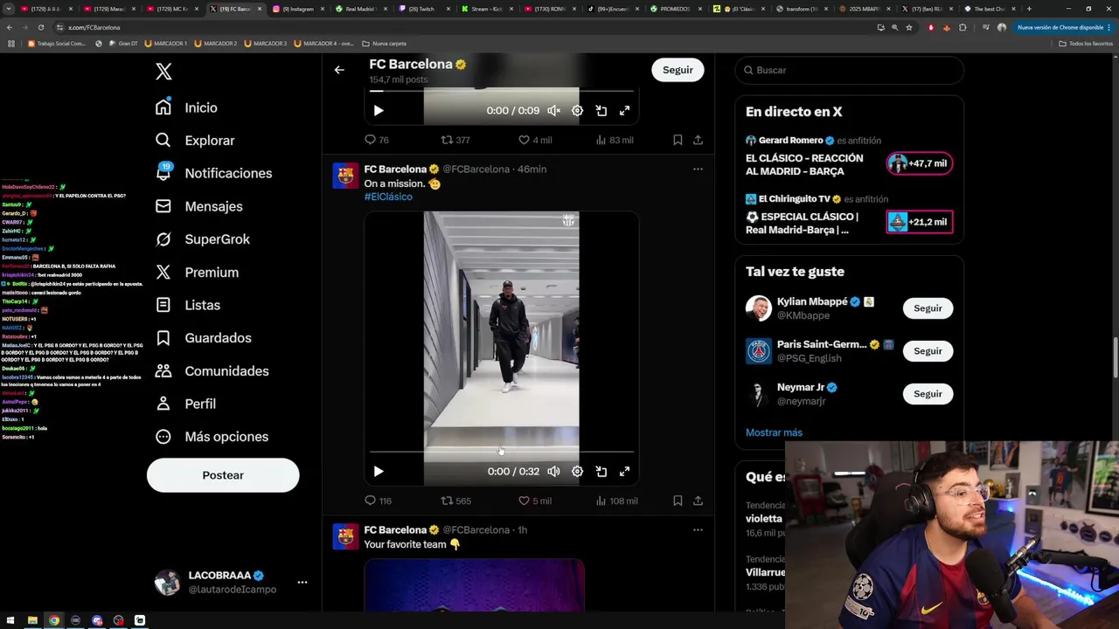Open File Explorer from the taskbar
The height and width of the screenshot is (629, 1119).
pos(32,620)
